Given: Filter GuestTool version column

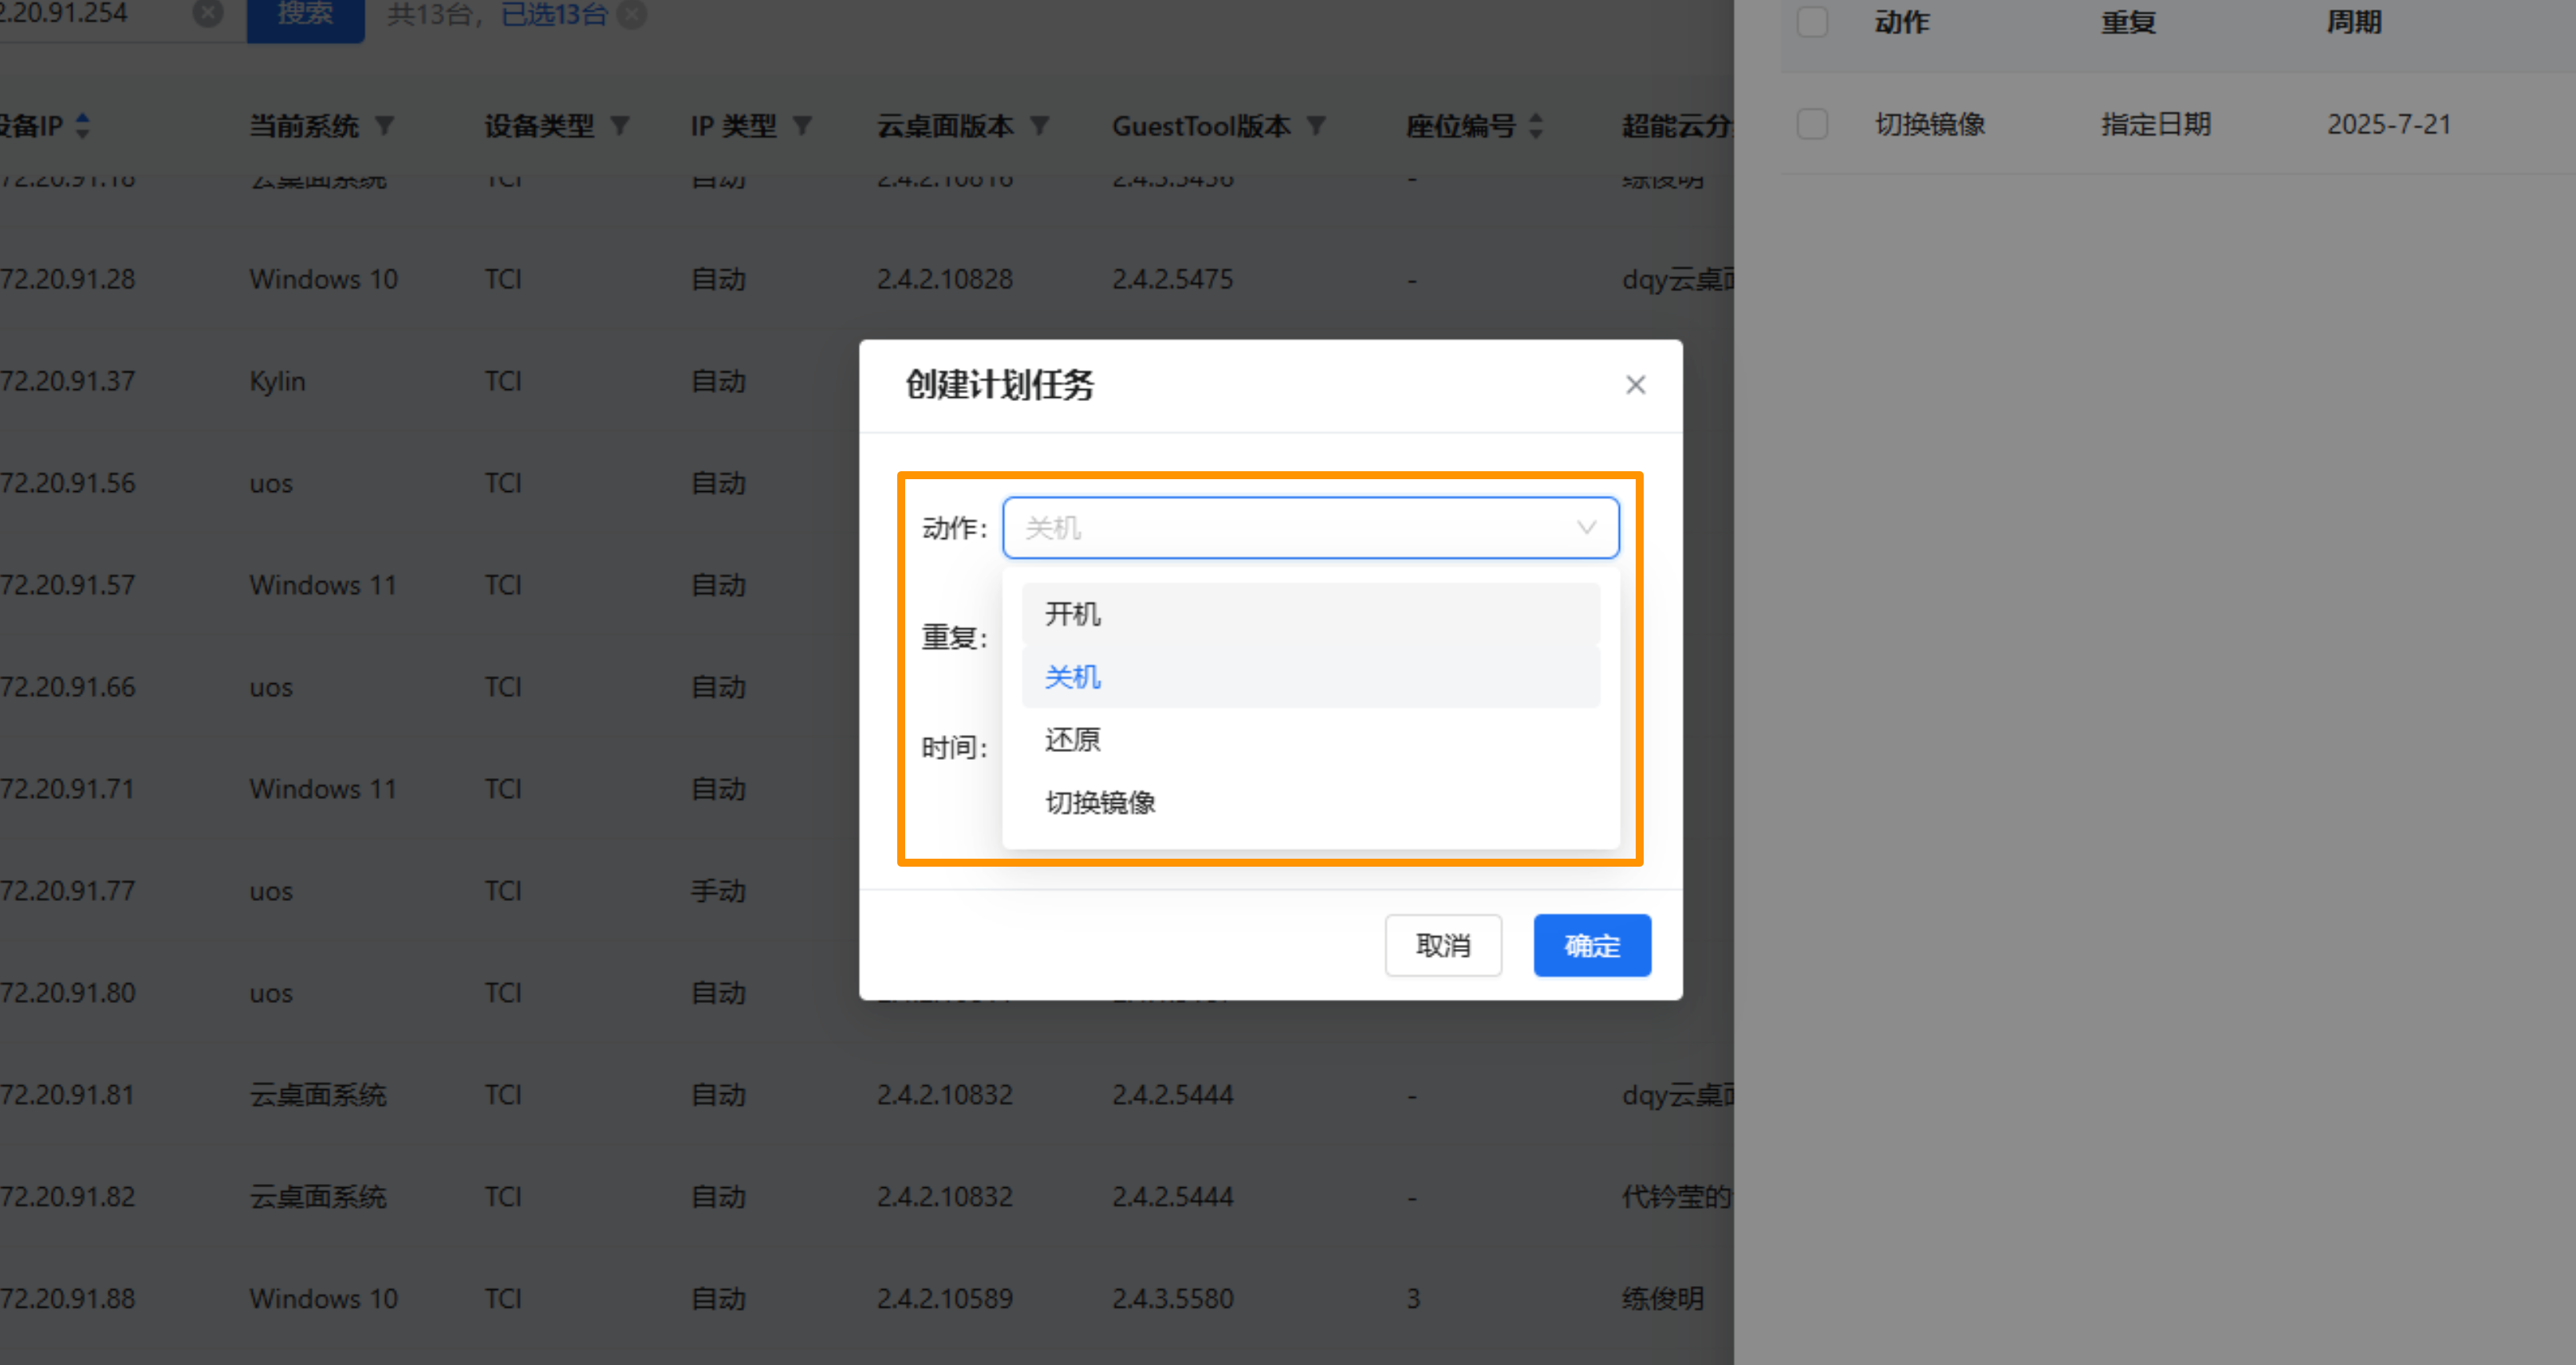Looking at the screenshot, I should coord(1316,126).
